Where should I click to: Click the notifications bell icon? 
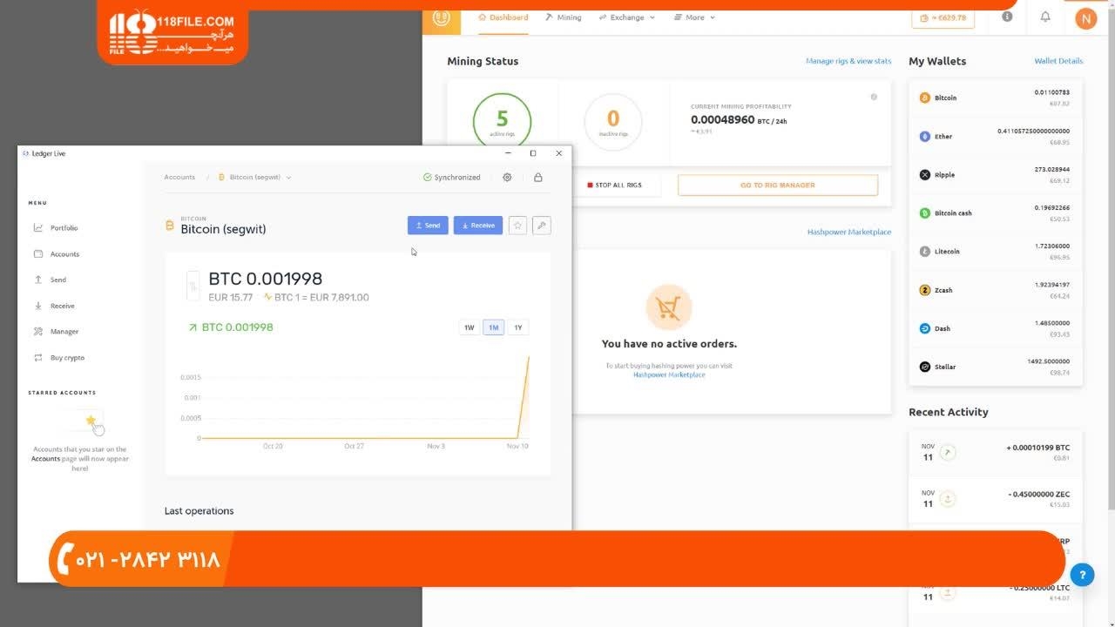coord(1045,17)
